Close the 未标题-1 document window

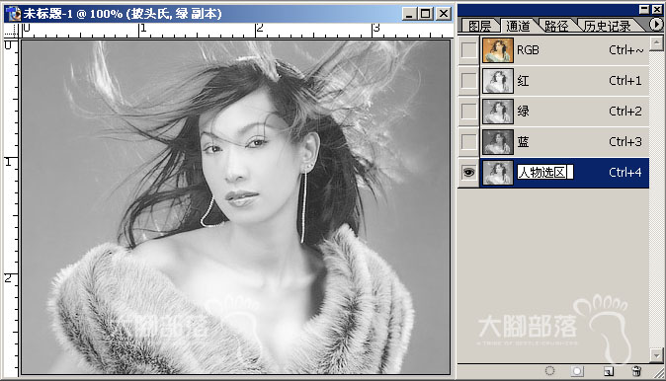click(x=444, y=14)
